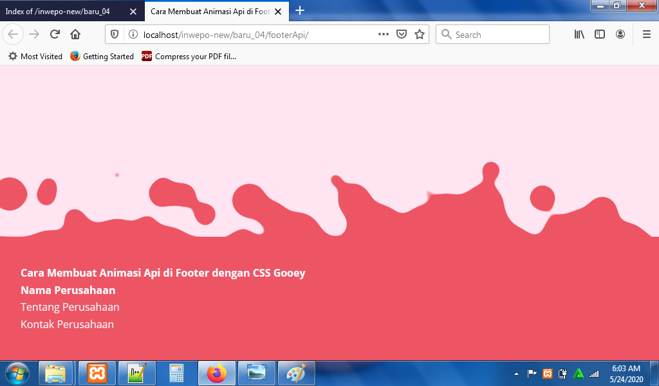This screenshot has width=659, height=386.
Task: Click the browser Forward arrow button
Action: (x=34, y=35)
